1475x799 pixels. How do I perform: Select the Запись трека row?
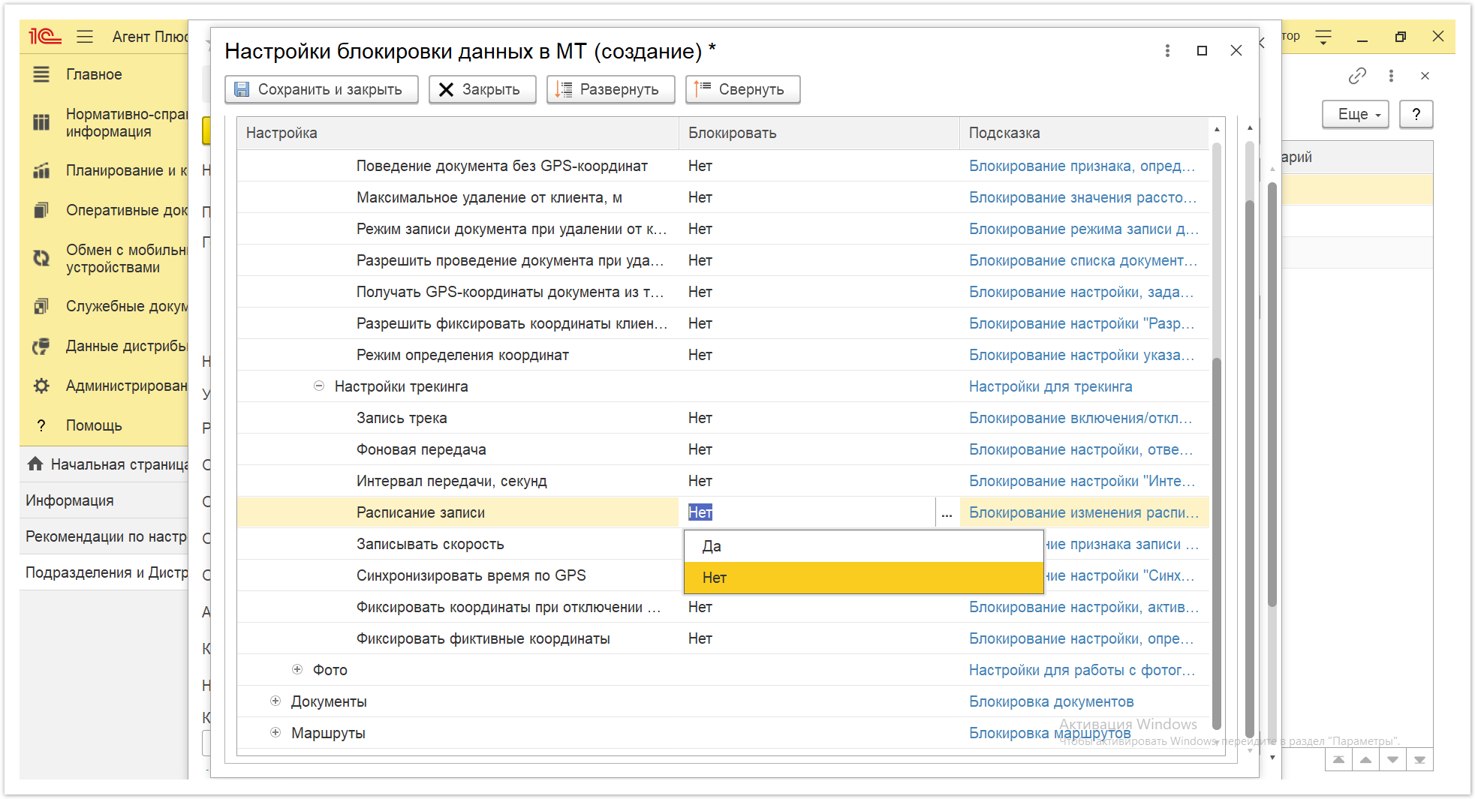coord(723,418)
